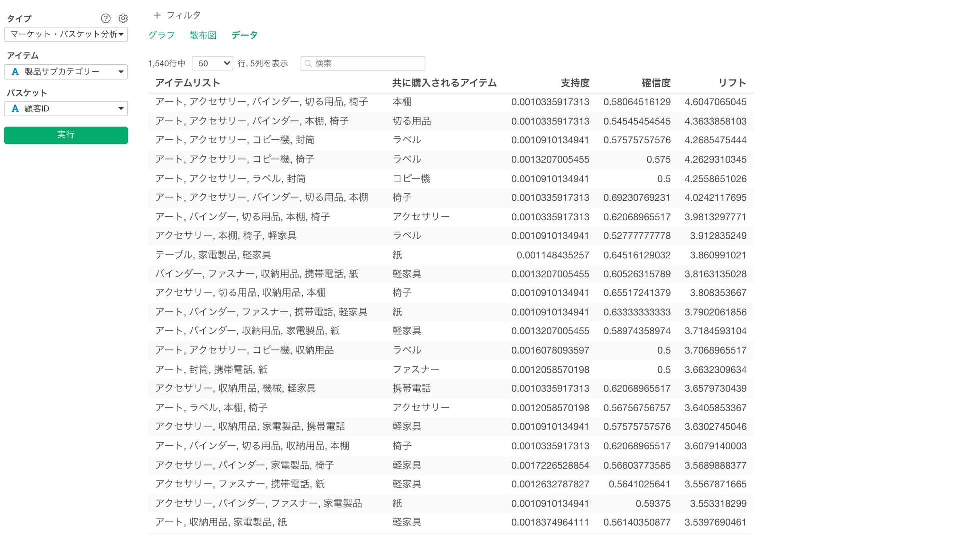Switch to the 散布図 tab
This screenshot has height=535, width=959.
tap(203, 35)
